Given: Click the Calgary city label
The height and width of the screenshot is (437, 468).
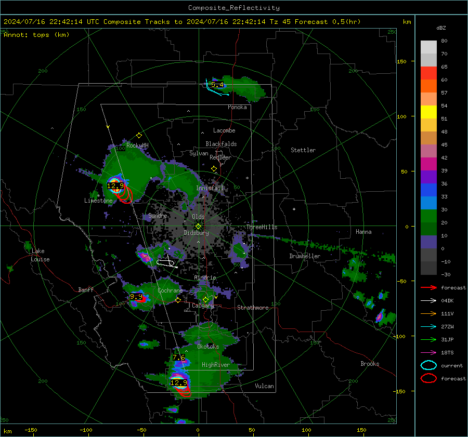Looking at the screenshot, I should click(x=203, y=306).
